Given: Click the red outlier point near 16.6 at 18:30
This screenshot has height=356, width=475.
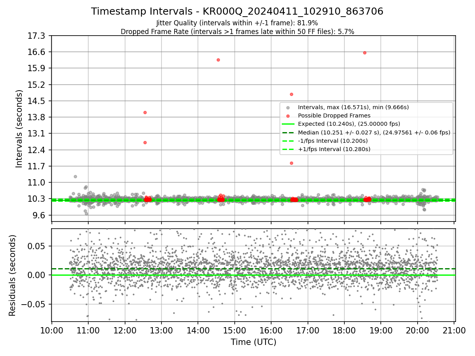Looking at the screenshot, I should (x=365, y=53).
